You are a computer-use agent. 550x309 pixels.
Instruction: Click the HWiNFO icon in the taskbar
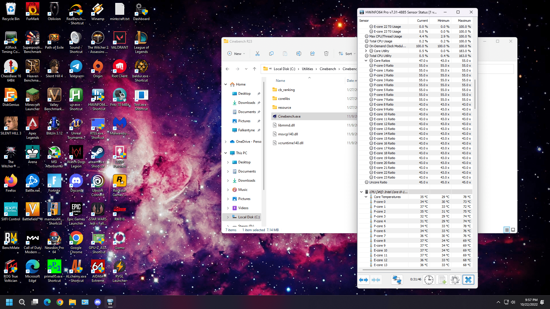[110, 302]
